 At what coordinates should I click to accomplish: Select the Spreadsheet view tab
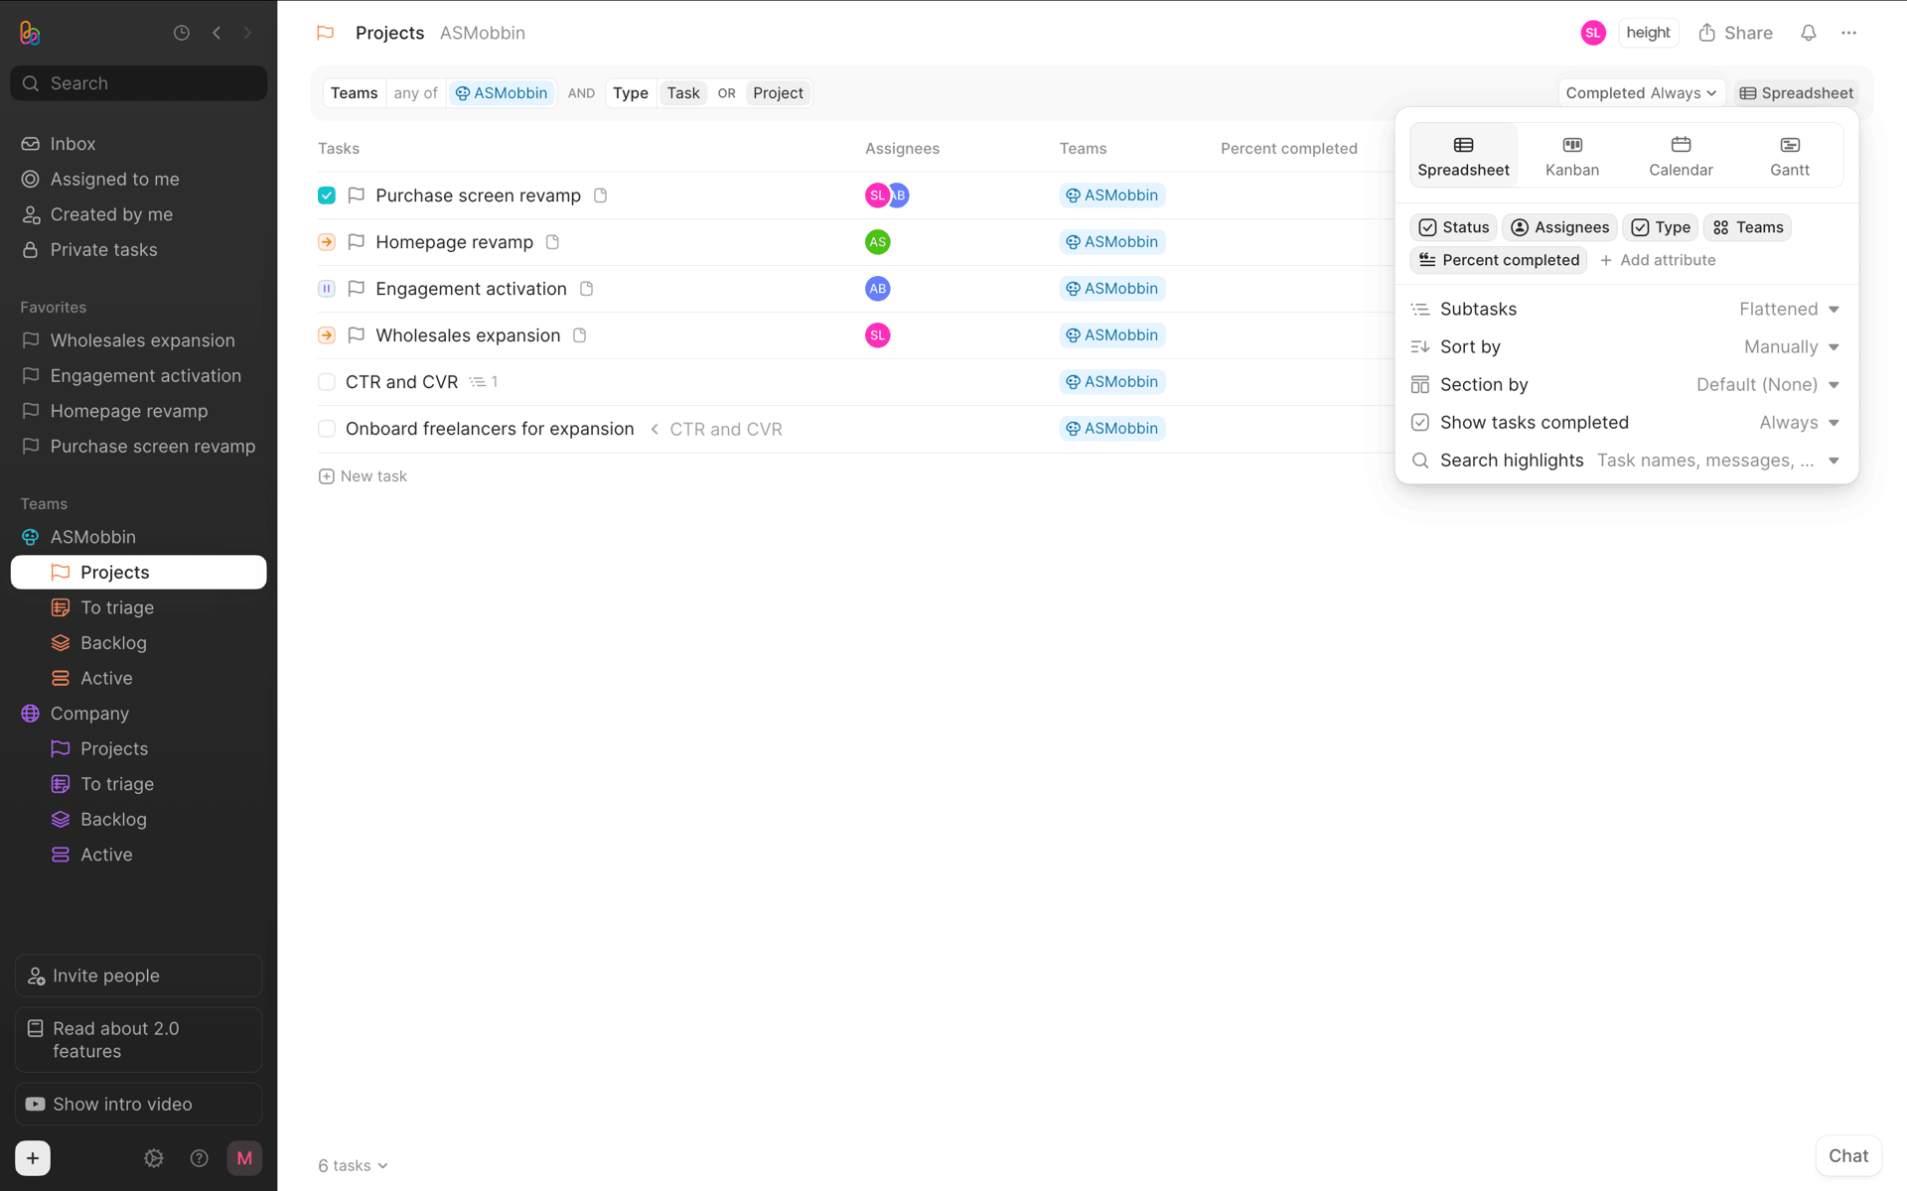click(1463, 156)
